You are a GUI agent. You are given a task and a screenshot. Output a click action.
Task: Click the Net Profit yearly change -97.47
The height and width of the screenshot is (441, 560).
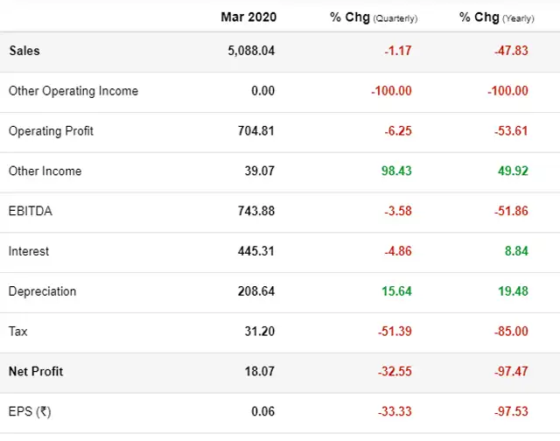click(511, 372)
